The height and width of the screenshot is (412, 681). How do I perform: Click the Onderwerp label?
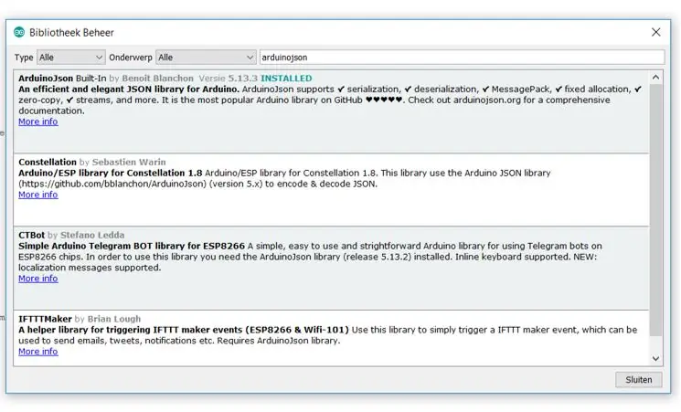[x=131, y=58]
